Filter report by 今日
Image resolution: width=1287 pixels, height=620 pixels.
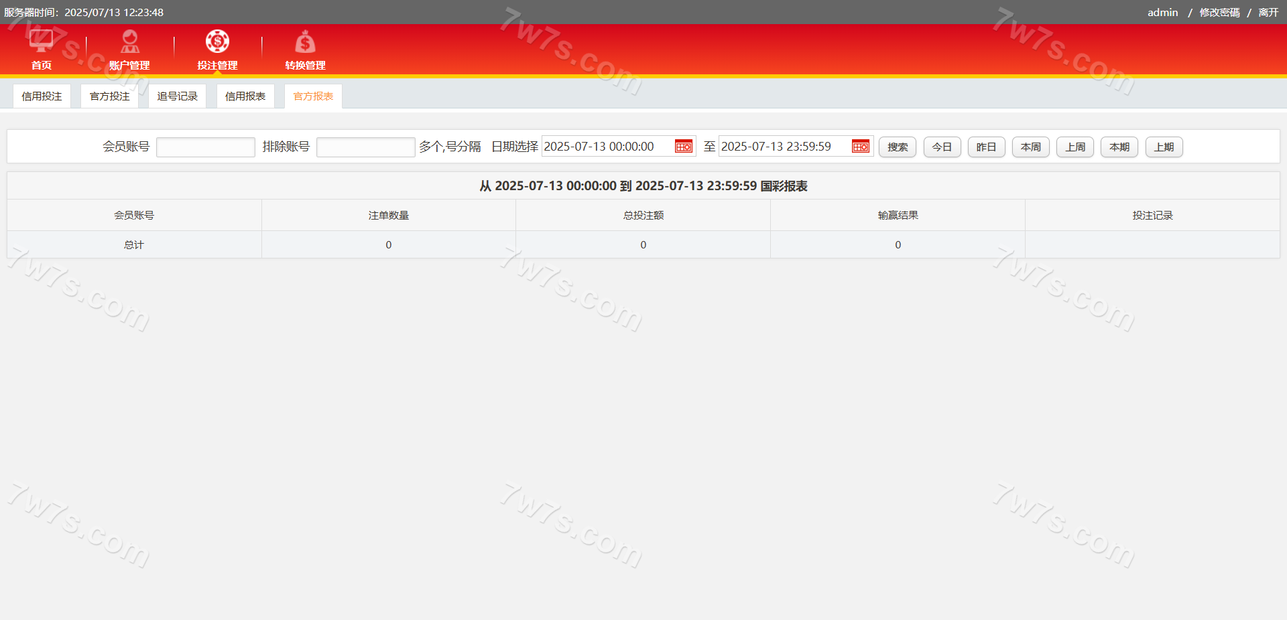[x=942, y=147]
